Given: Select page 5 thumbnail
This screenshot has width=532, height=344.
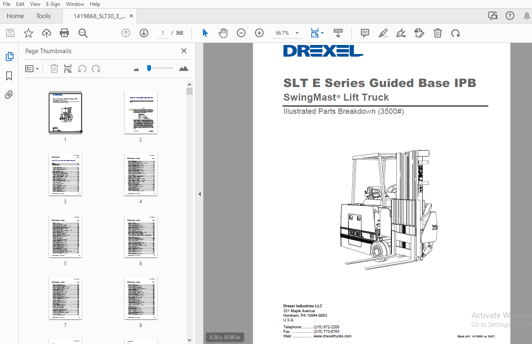Looking at the screenshot, I should 65,236.
